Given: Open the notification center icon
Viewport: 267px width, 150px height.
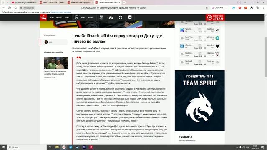Looking at the screenshot, I should click(262, 147).
